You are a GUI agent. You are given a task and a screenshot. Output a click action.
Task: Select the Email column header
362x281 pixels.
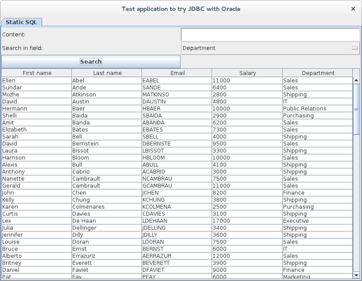pos(177,73)
